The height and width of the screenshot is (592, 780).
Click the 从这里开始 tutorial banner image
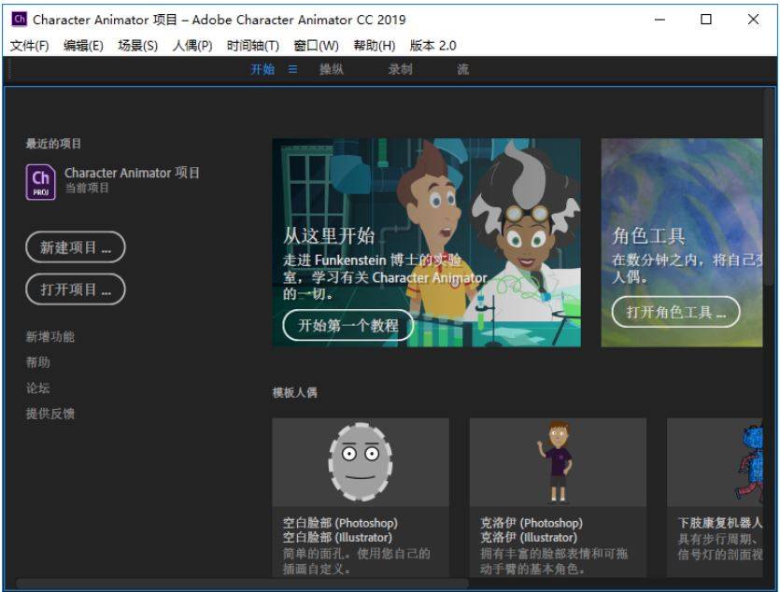[x=426, y=243]
